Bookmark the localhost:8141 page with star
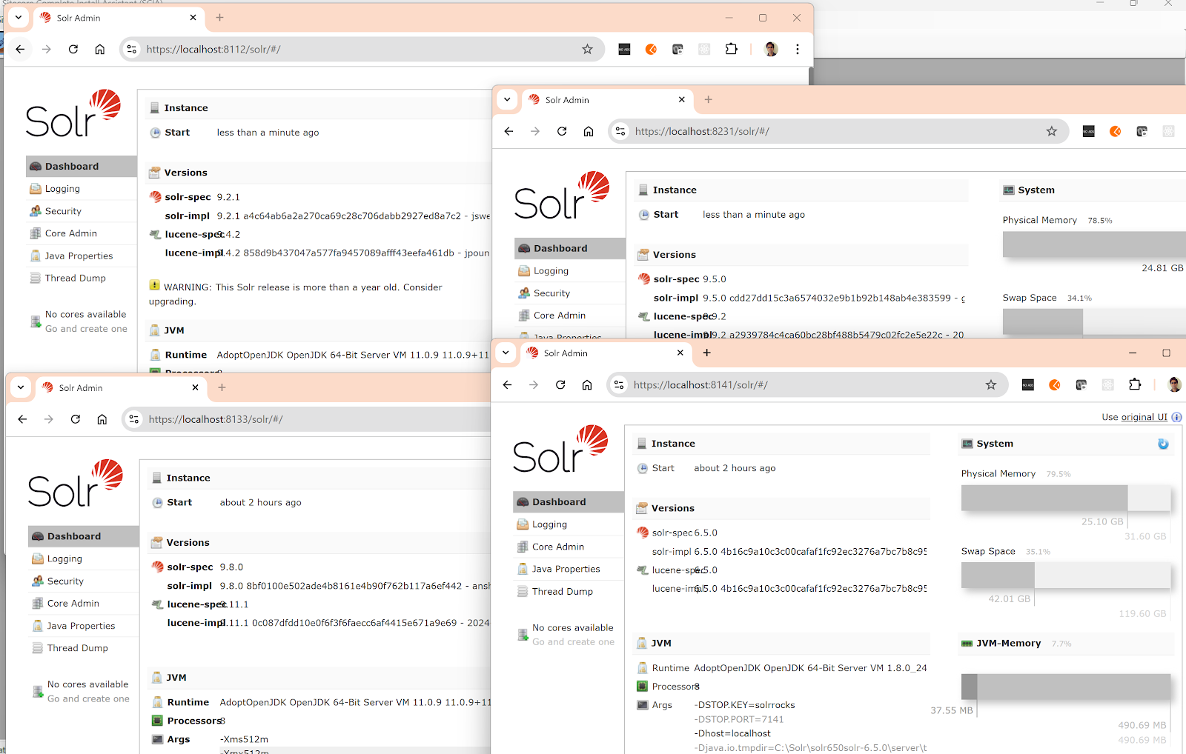 pyautogui.click(x=990, y=384)
